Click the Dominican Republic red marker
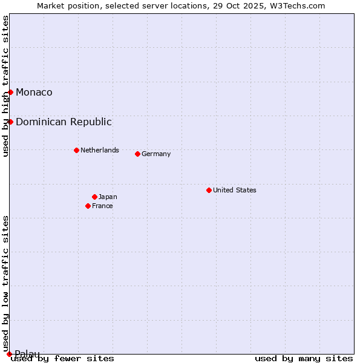The height and width of the screenshot is (363, 363). tap(10, 122)
